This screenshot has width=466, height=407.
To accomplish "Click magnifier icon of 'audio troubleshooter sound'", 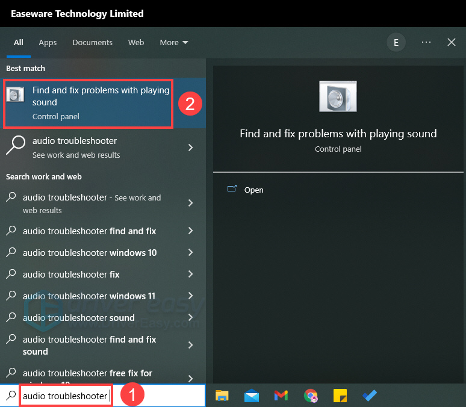I will pos(11,317).
